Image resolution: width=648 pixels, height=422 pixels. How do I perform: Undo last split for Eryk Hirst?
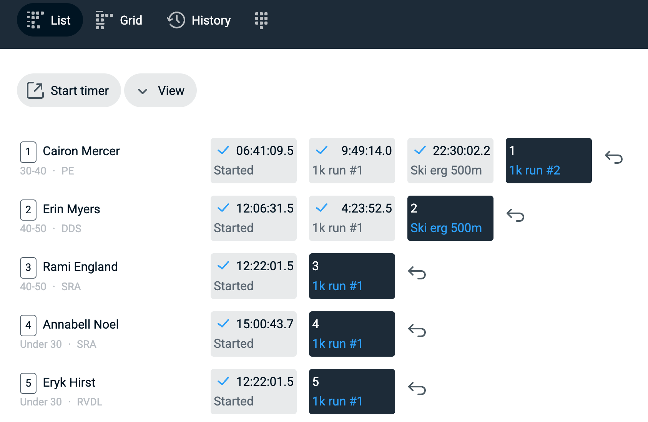pyautogui.click(x=417, y=389)
